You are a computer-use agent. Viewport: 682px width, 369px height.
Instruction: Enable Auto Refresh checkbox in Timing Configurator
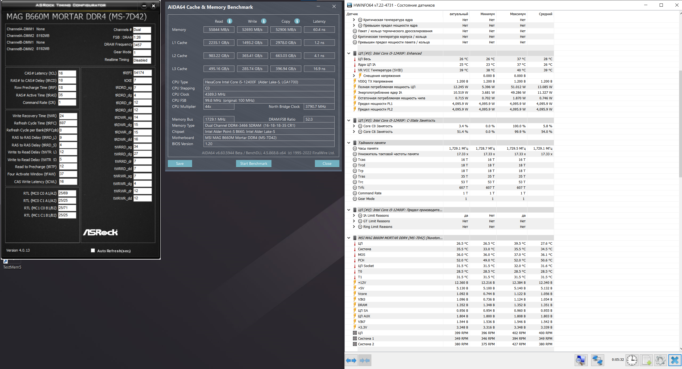coord(93,251)
